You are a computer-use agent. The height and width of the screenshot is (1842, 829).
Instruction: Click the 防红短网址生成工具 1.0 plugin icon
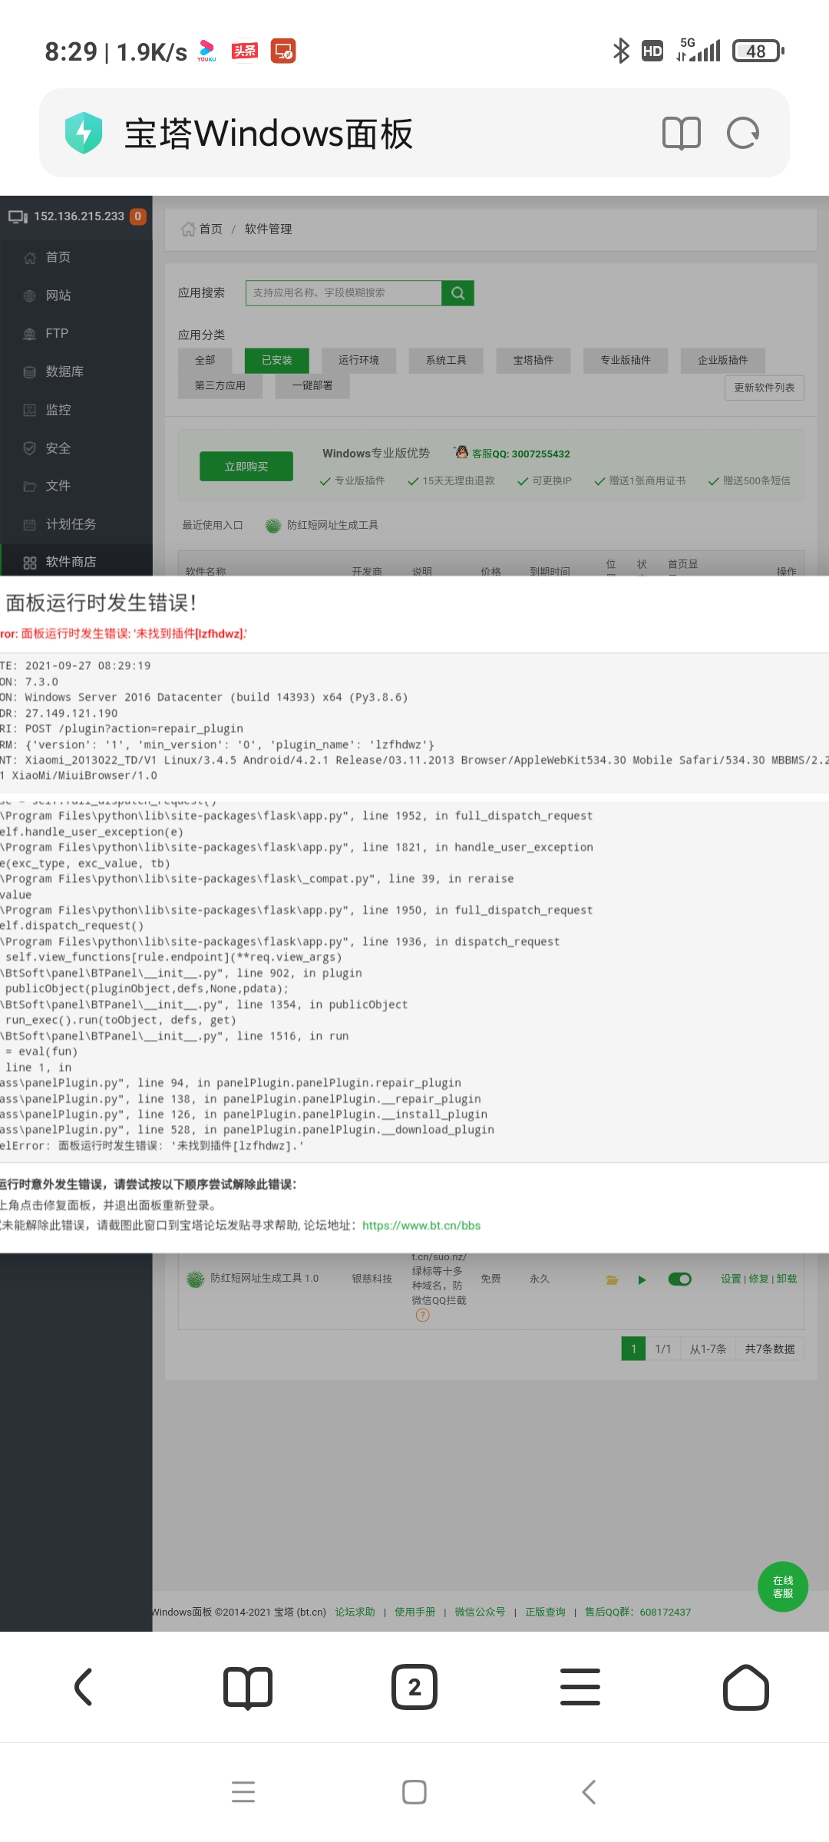(x=195, y=1279)
